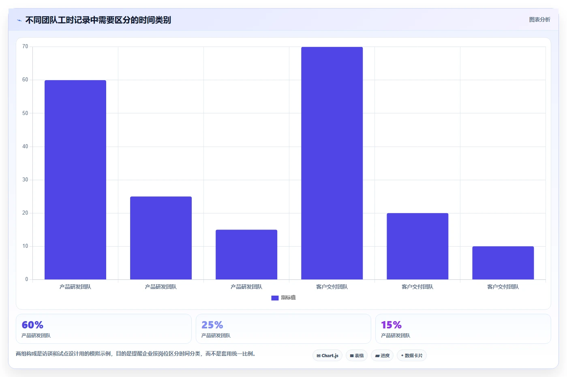Select the Chart.js tag
Viewport: 567px width, 377px height.
tap(327, 356)
